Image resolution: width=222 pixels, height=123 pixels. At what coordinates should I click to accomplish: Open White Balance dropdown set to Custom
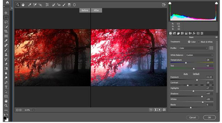pyautogui.click(x=200, y=55)
